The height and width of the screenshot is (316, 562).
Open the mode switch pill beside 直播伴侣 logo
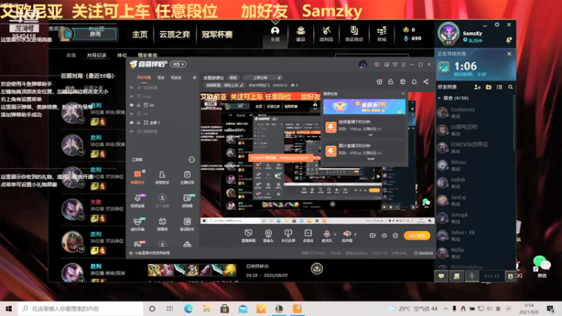pos(178,64)
